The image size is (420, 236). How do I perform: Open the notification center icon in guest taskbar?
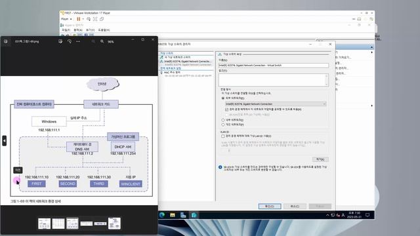click(x=367, y=215)
